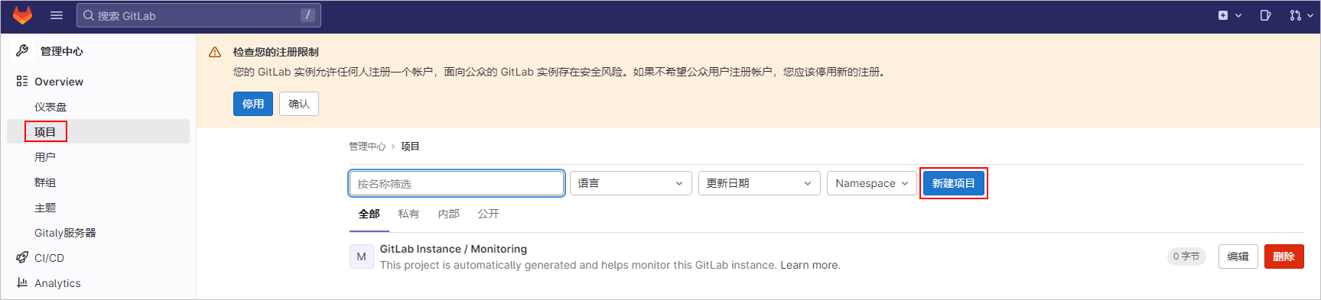Click the red 删除 button
This screenshot has width=1321, height=300.
coord(1284,256)
